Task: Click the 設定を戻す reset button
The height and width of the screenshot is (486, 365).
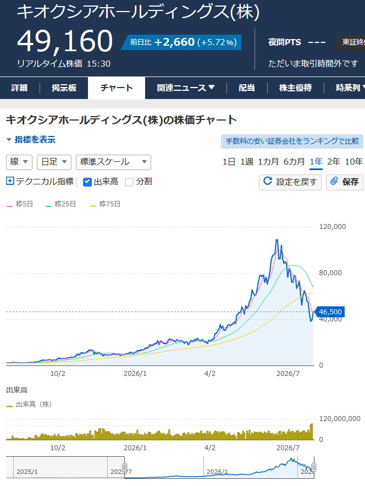Action: coord(290,182)
